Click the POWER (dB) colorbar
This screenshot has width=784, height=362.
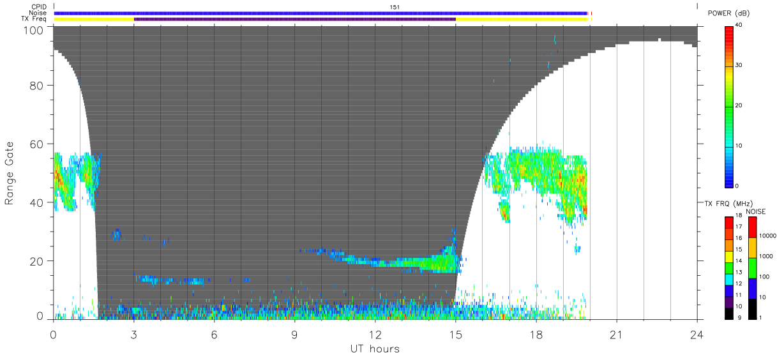pyautogui.click(x=729, y=106)
